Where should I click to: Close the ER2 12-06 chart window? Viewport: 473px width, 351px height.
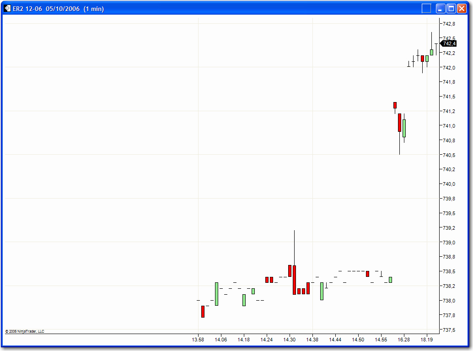(x=462, y=8)
